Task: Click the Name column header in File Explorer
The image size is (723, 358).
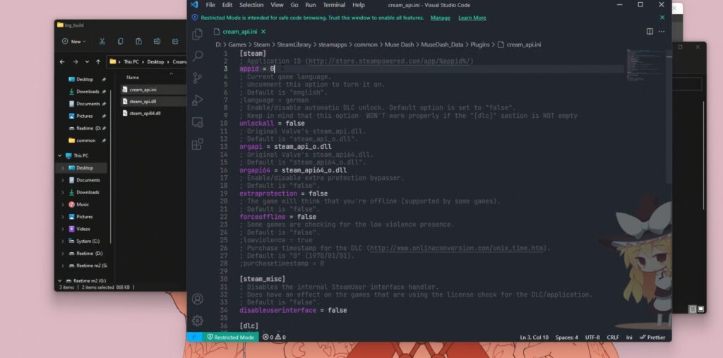Action: [x=133, y=78]
